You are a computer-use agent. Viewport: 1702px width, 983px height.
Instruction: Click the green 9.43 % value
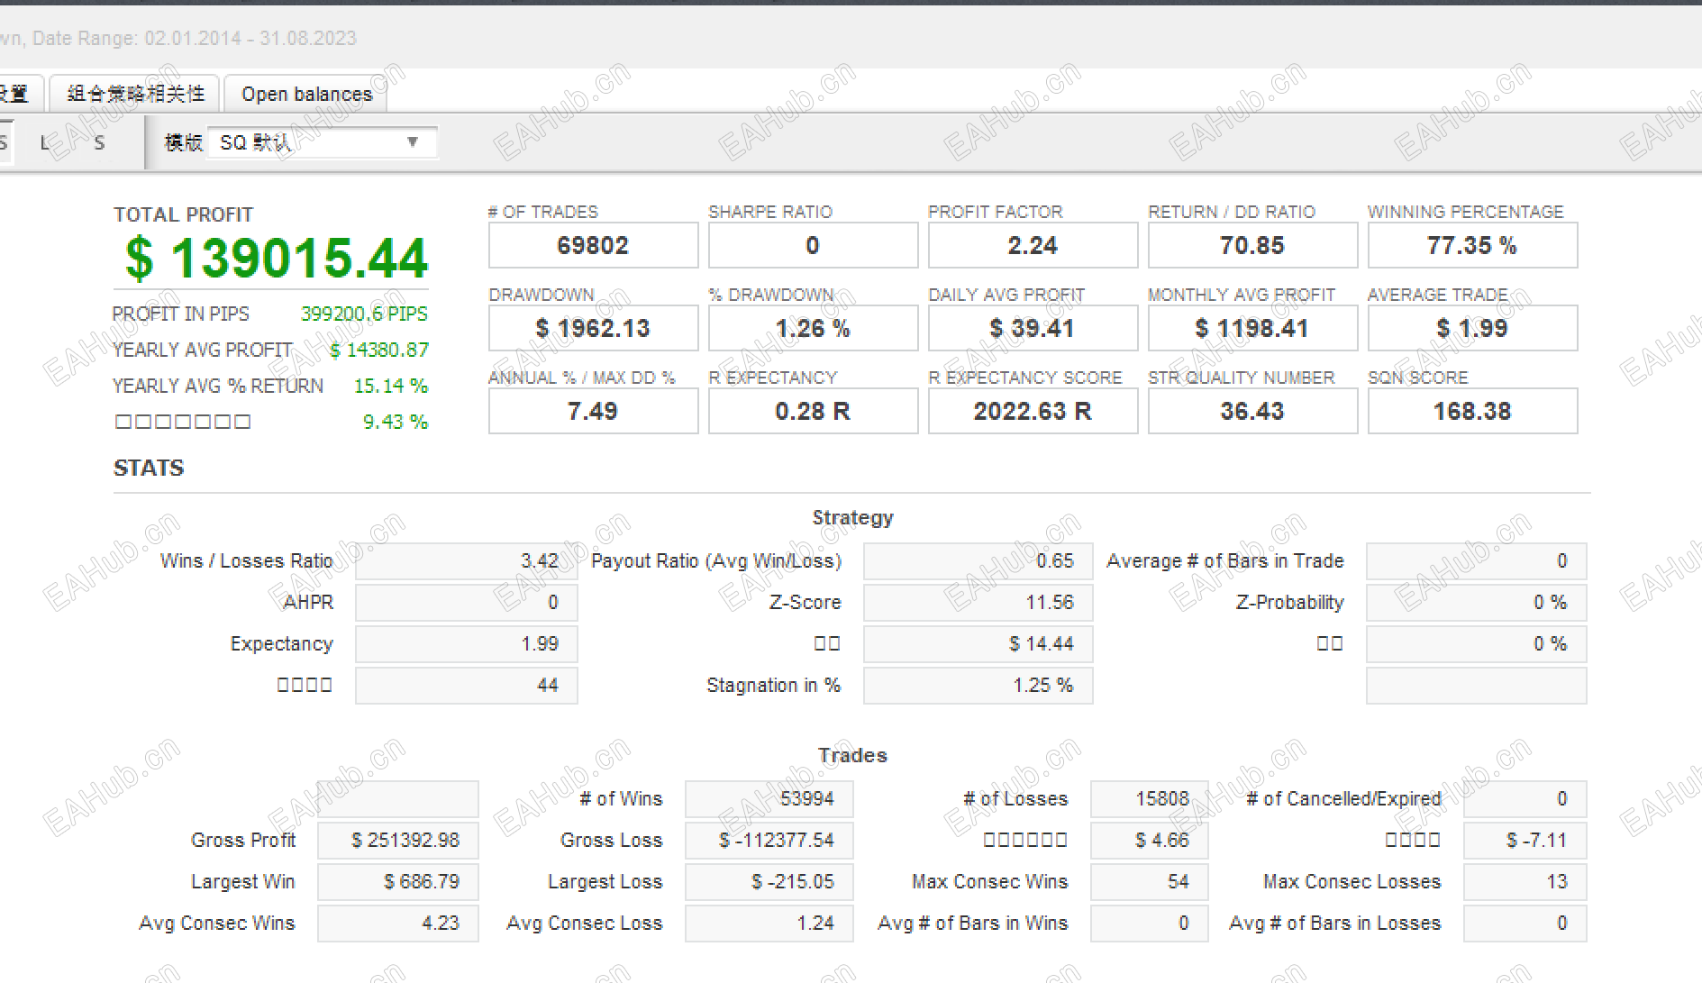coord(395,422)
